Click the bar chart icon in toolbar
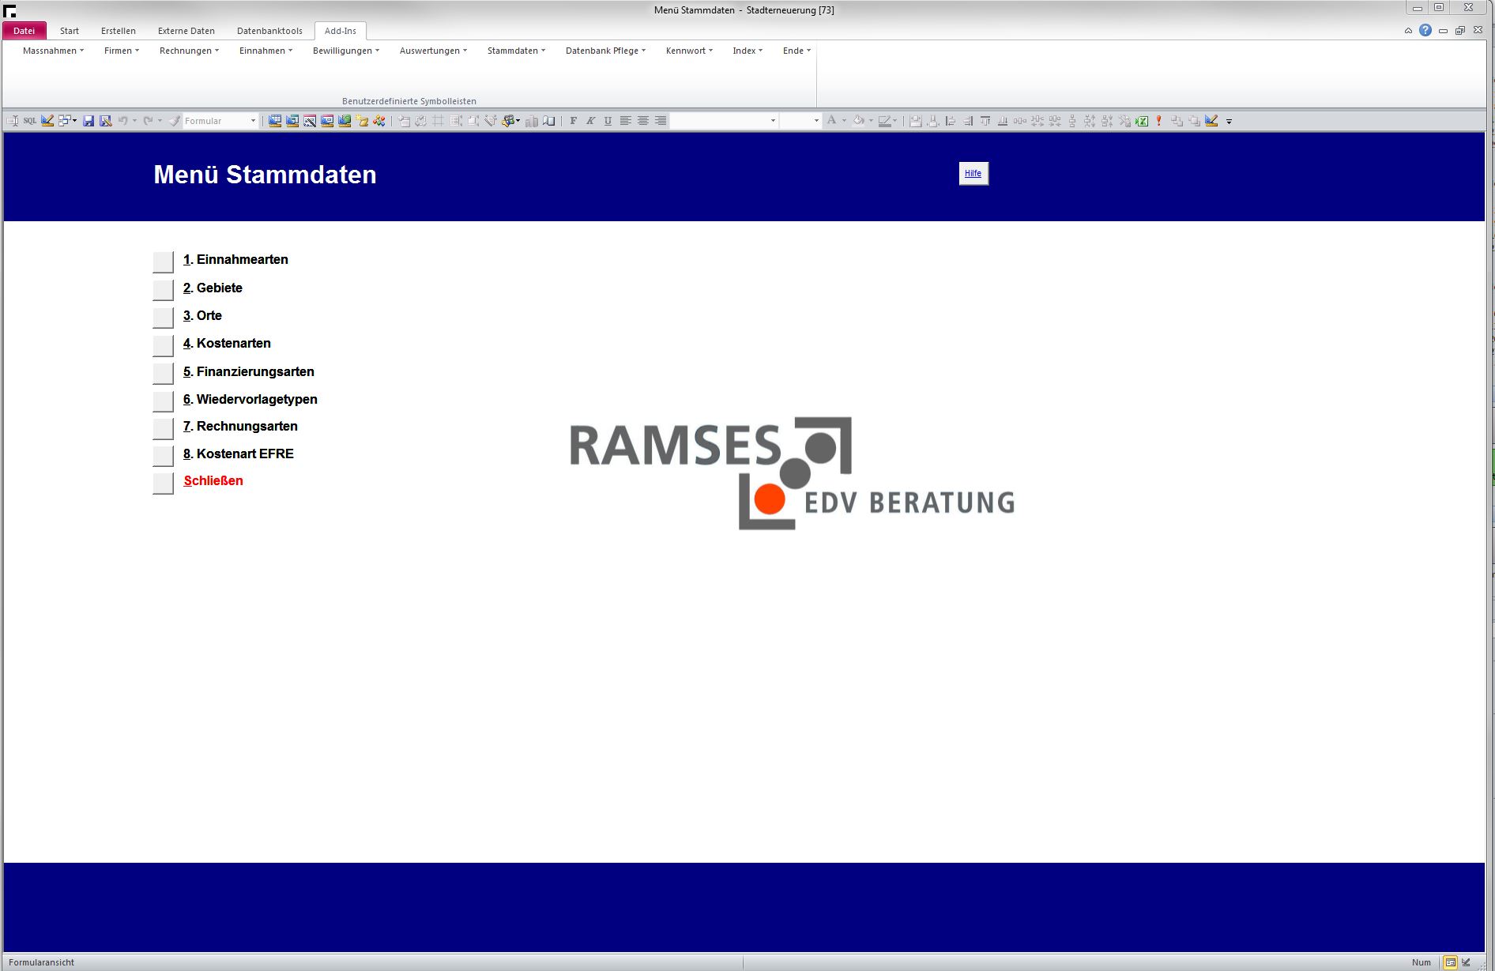The width and height of the screenshot is (1495, 971). [531, 121]
